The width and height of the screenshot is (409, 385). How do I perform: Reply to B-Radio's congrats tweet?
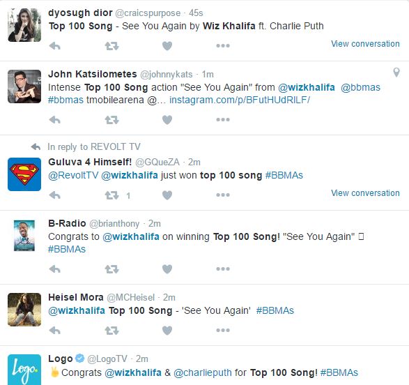click(x=55, y=269)
